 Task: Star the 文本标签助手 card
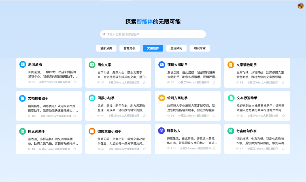283,115
